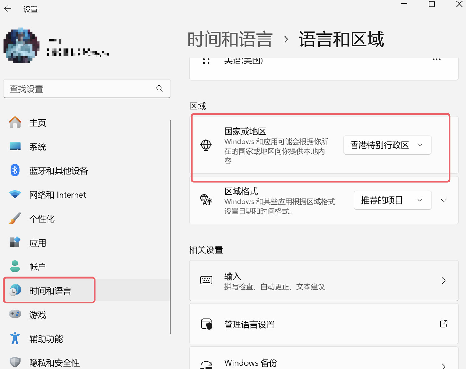Open 隐私和安全性 via the shield icon
The image size is (466, 369).
(x=15, y=362)
